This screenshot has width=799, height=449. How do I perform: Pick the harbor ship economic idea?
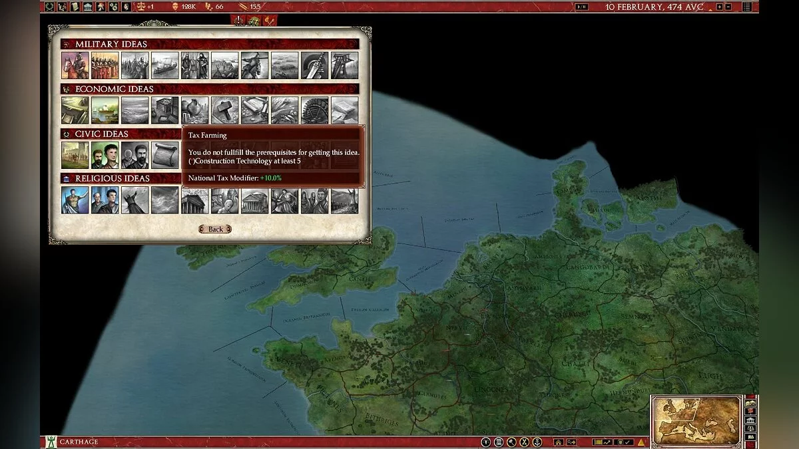click(x=105, y=110)
